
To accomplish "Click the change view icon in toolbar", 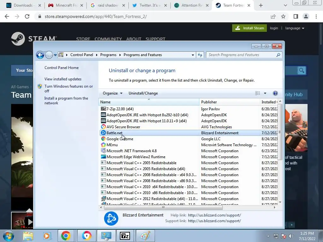I will [257, 93].
